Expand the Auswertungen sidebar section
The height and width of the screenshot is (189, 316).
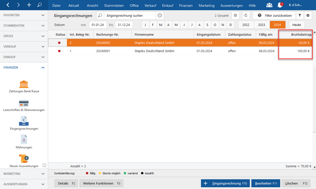pos(24,184)
